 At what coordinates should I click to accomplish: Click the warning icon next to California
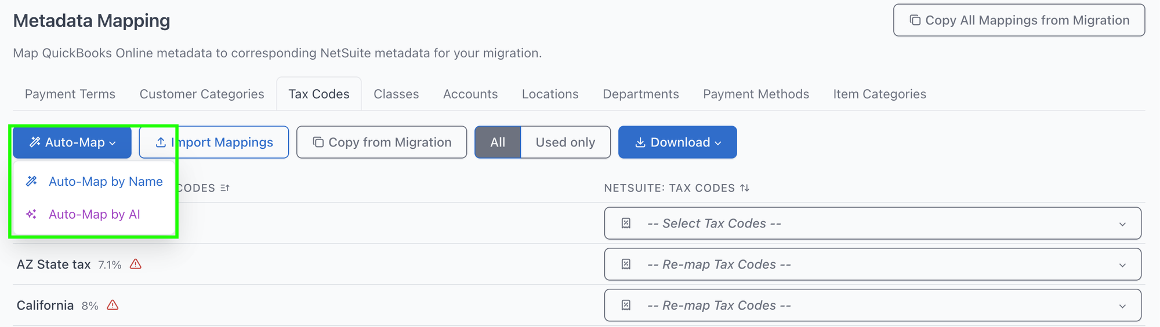click(x=113, y=305)
